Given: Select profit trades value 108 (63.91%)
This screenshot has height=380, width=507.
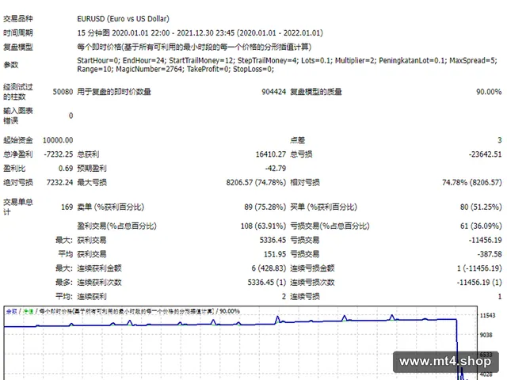Looking at the screenshot, I should [263, 226].
